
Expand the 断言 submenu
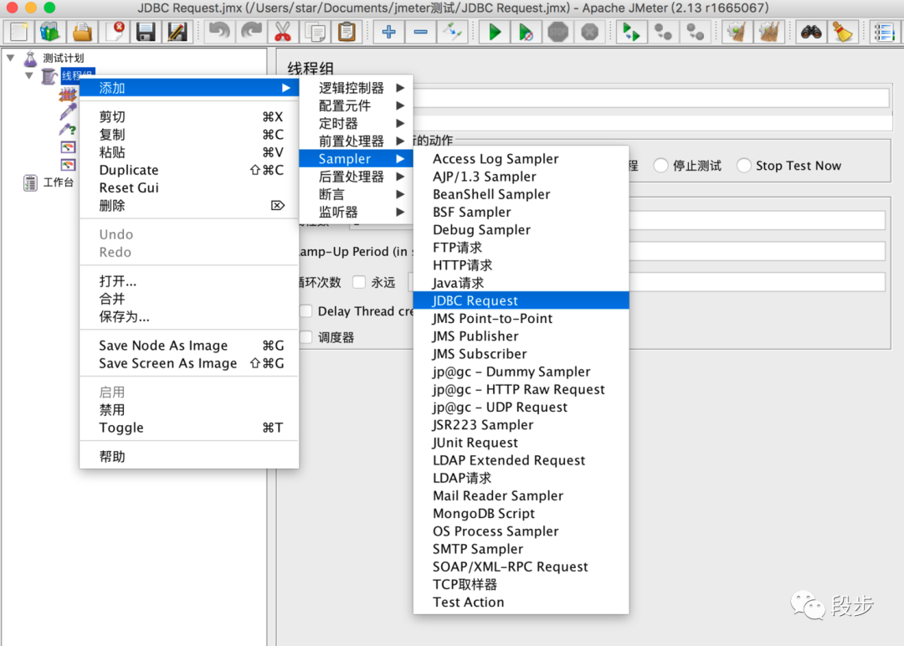tap(357, 194)
